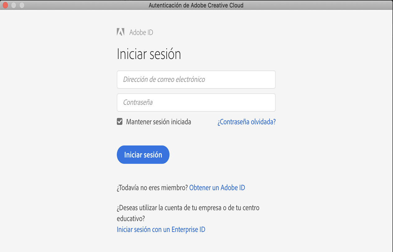Click the large Iniciar sesión heading
The image size is (393, 252).
[149, 54]
